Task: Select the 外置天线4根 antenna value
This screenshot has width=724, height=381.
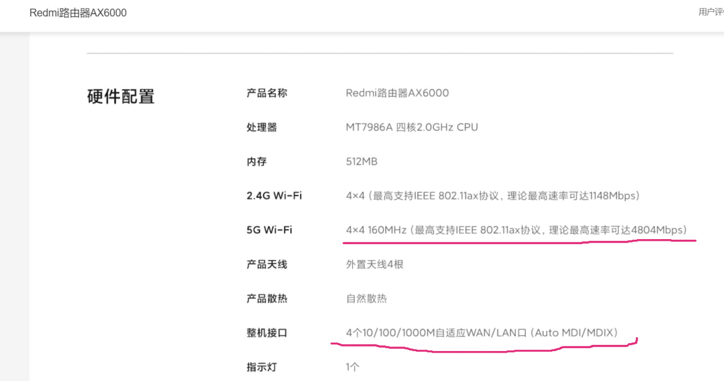Action: pos(374,264)
